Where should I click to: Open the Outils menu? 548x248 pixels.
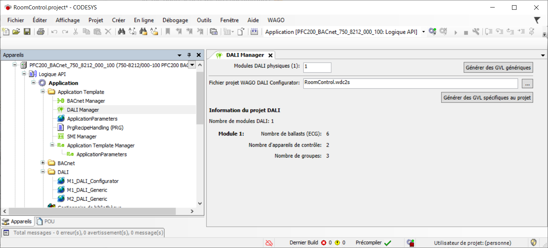(204, 20)
